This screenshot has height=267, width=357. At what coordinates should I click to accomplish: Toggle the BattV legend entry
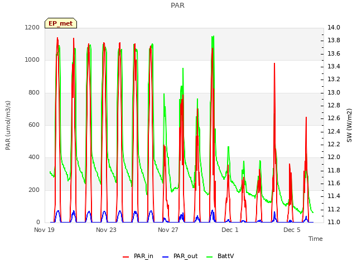tap(220, 256)
